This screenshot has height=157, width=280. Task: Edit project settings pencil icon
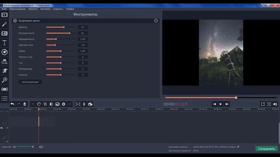(238, 147)
